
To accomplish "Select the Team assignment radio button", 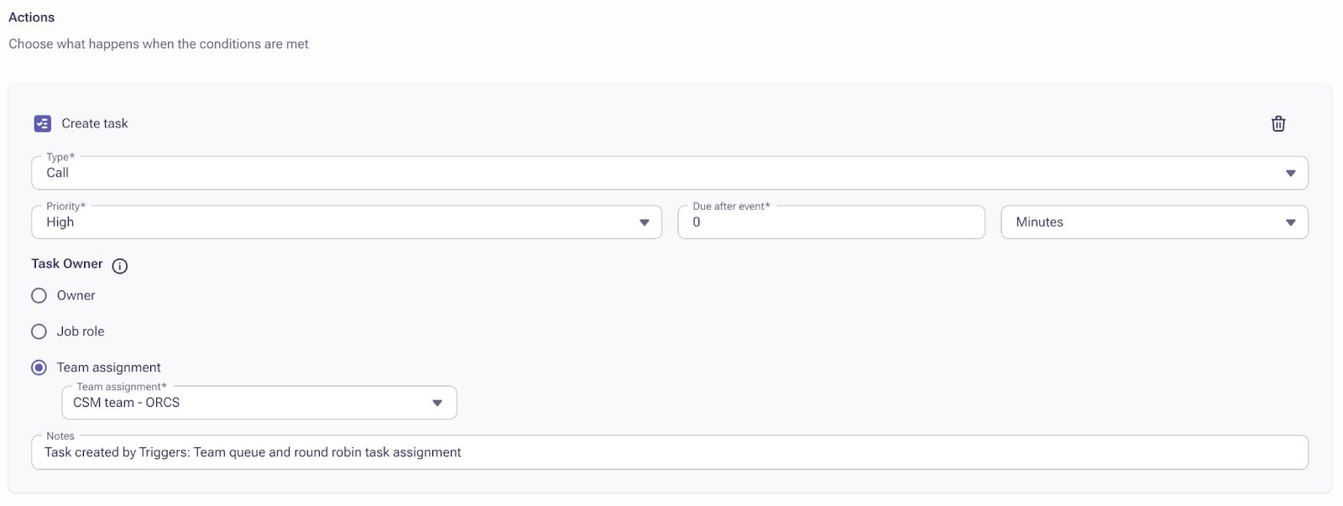I will pyautogui.click(x=39, y=367).
